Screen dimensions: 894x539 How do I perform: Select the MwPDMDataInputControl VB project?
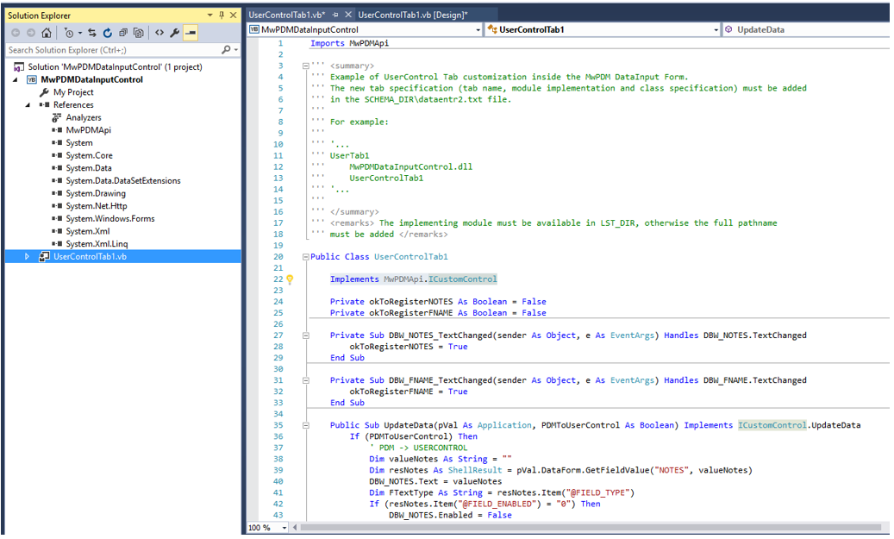[x=91, y=79]
